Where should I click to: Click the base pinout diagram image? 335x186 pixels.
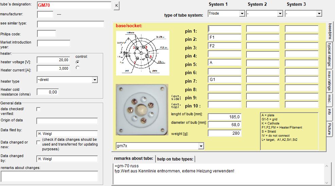click(143, 53)
